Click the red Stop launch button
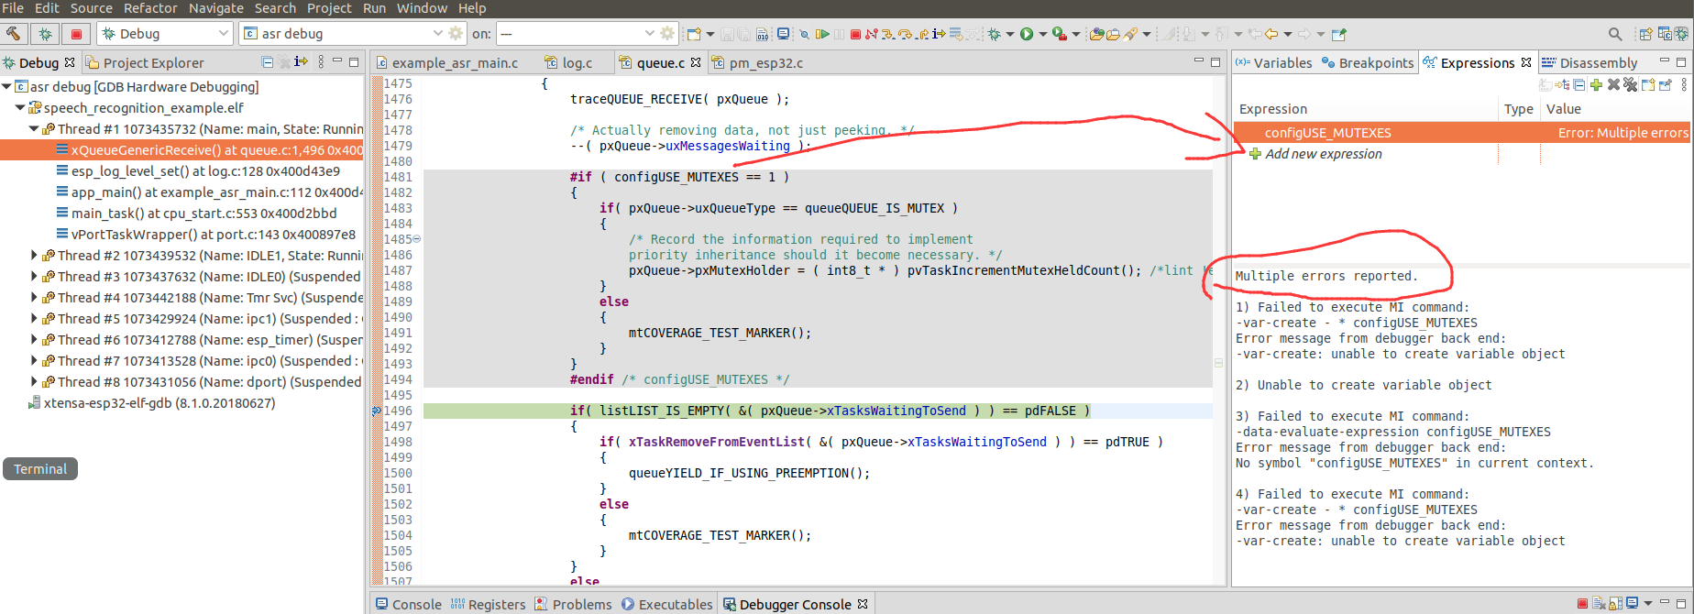Viewport: 1694px width, 614px height. click(76, 34)
